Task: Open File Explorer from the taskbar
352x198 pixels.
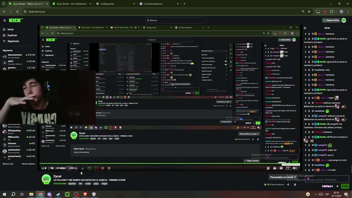Action: click(x=31, y=194)
